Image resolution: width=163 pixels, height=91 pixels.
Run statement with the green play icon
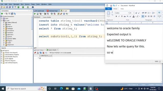coord(35,14)
